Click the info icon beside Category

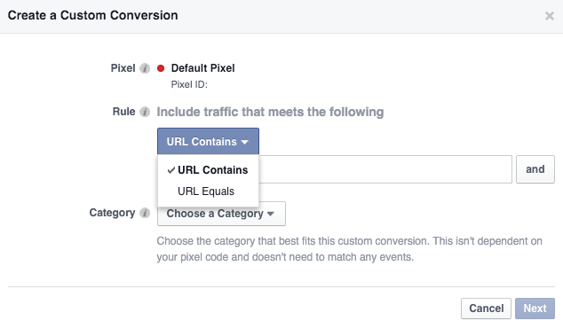coord(145,213)
